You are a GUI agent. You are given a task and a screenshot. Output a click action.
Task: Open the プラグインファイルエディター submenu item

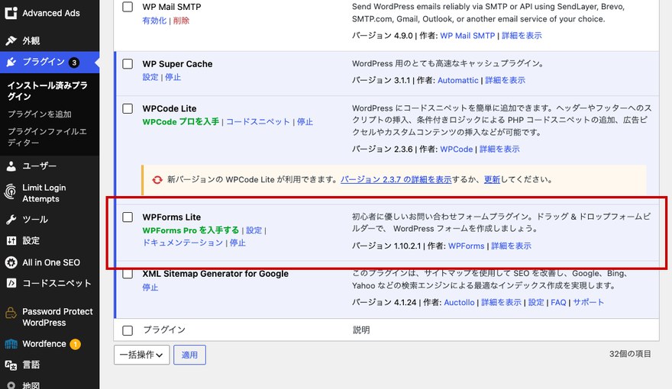[47, 137]
